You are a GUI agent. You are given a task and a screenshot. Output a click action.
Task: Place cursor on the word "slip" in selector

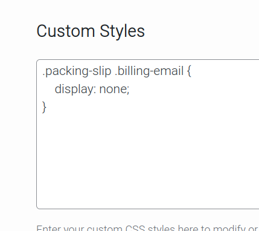click(x=102, y=71)
